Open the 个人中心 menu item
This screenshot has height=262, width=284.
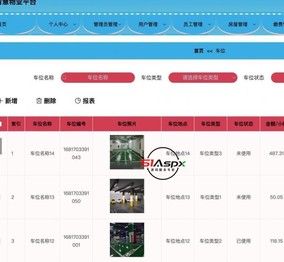58,24
